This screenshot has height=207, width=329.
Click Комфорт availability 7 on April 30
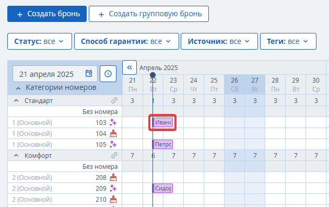[x=316, y=156]
